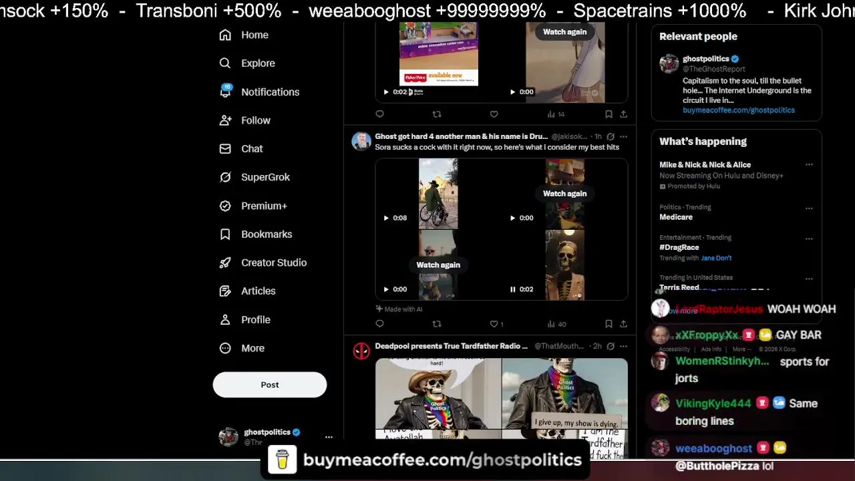Go to the Bookmarks navigation label

pyautogui.click(x=267, y=234)
